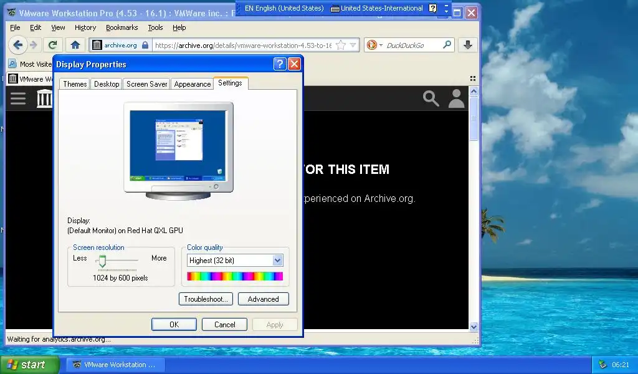Click the Advanced button
The height and width of the screenshot is (374, 638).
[x=264, y=299]
